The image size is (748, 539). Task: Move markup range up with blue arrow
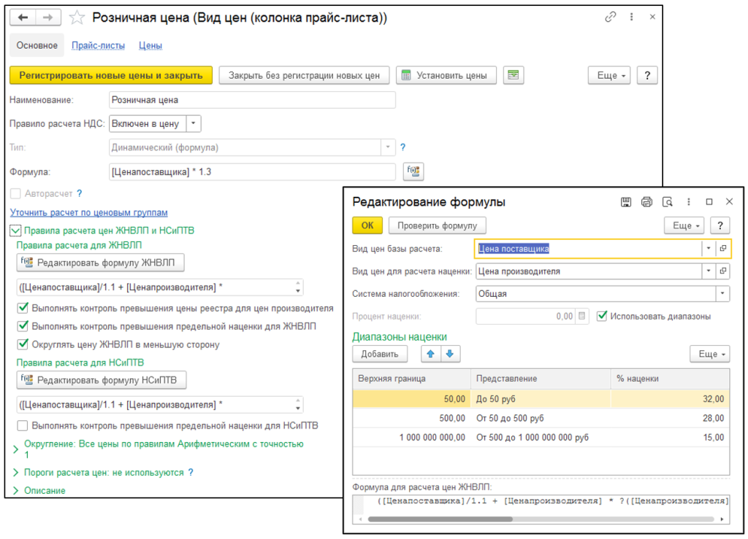click(x=430, y=354)
